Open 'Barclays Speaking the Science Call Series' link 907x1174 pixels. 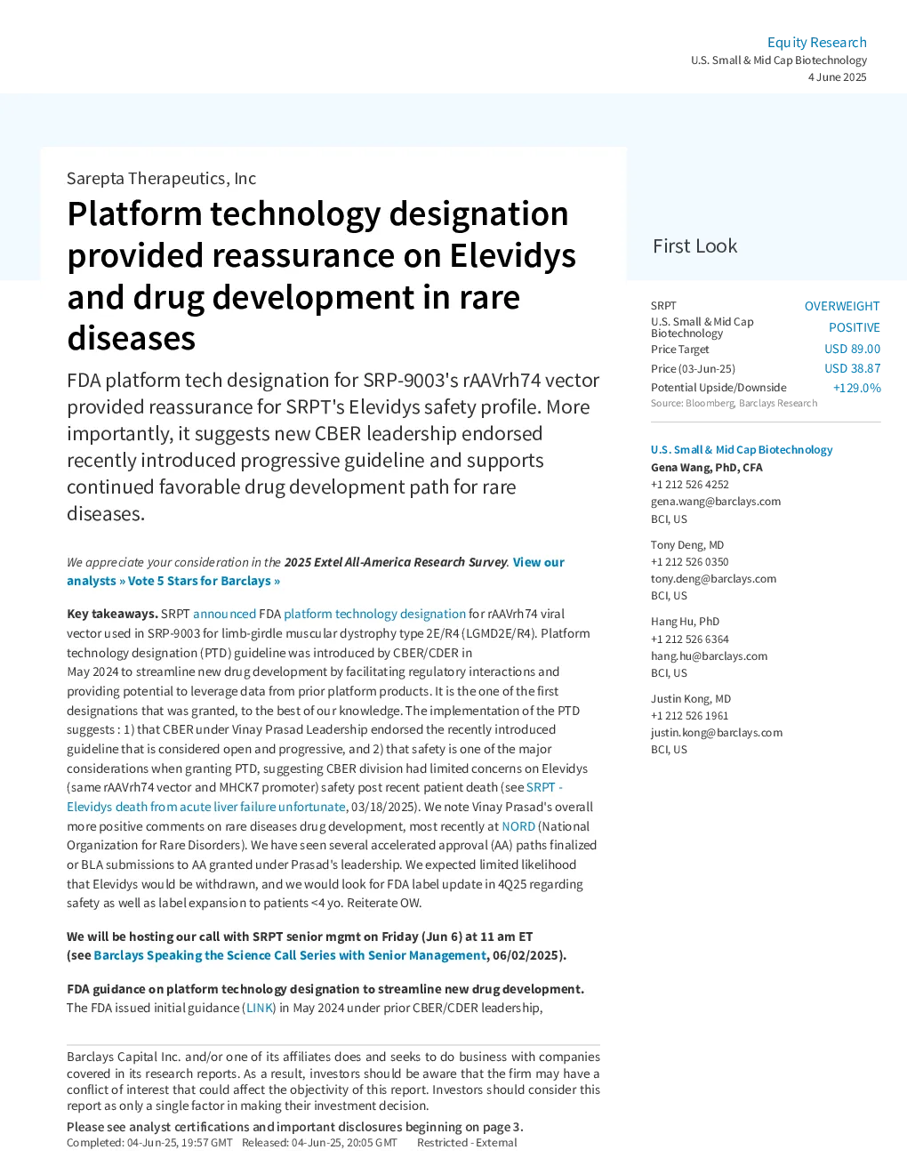click(x=290, y=955)
